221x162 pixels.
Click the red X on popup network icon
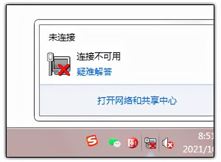coord(64,70)
